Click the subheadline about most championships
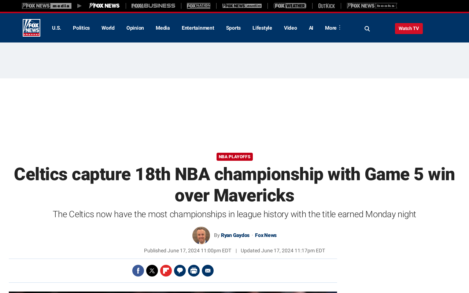The image size is (469, 293). [234, 214]
